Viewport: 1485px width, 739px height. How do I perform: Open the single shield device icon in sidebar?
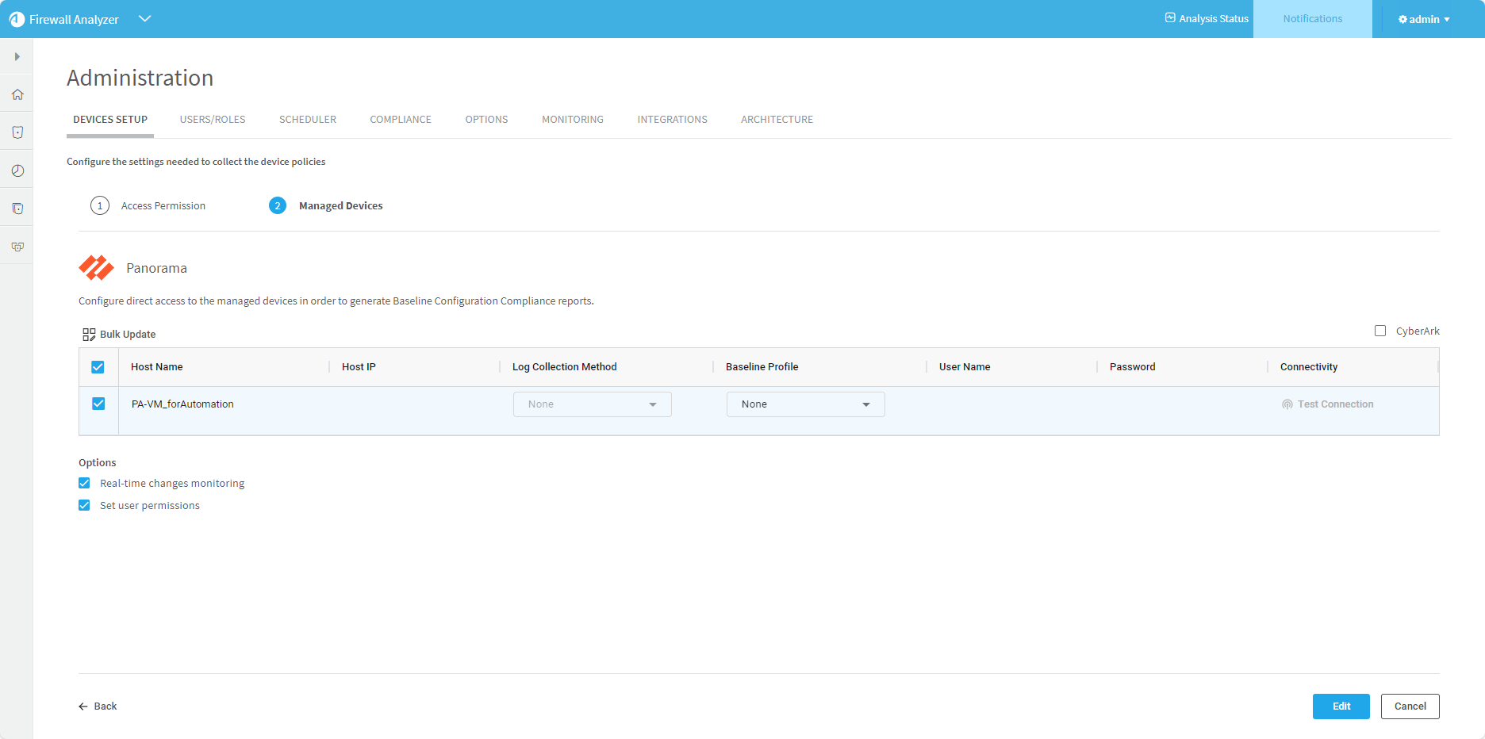tap(17, 132)
